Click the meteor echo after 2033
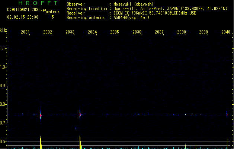Image resolution: width=234 pixels, height=149 pixels. pos(80,114)
